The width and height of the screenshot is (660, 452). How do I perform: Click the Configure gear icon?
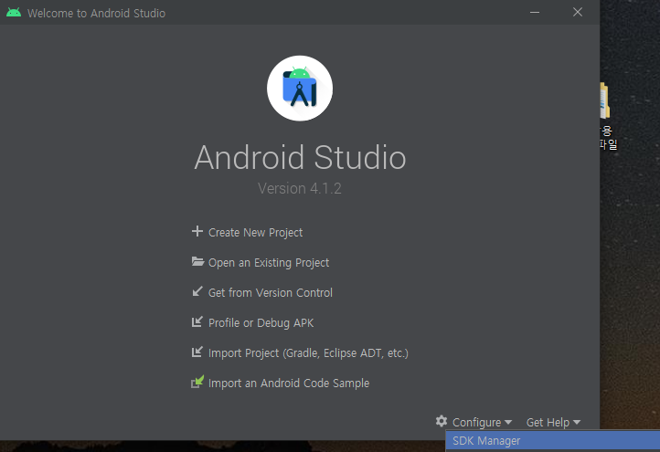[x=442, y=421]
